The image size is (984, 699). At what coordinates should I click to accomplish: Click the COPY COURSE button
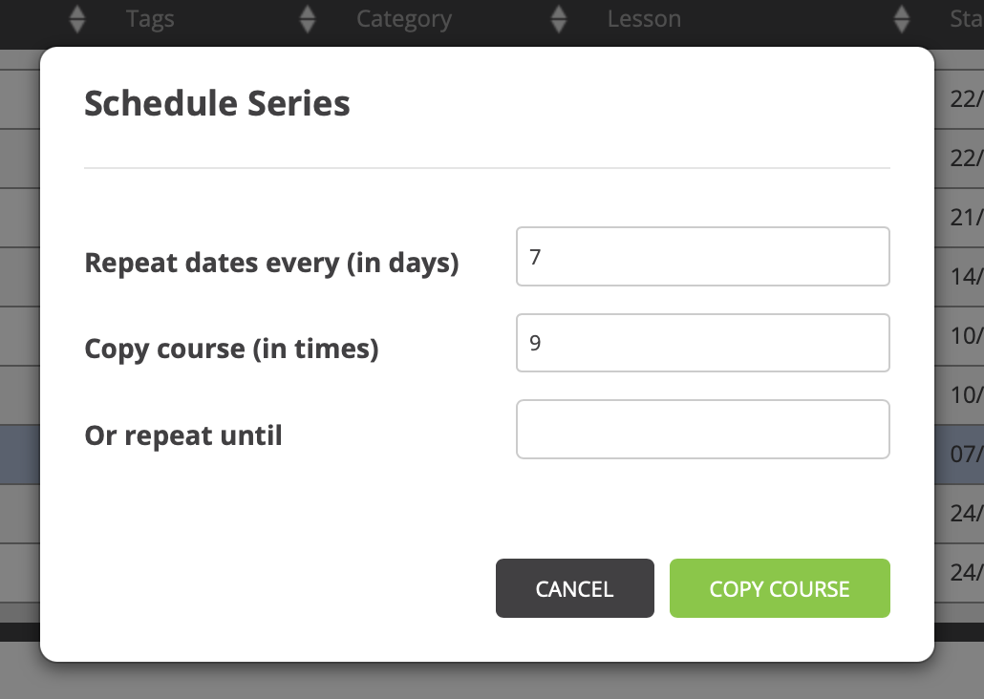[780, 588]
